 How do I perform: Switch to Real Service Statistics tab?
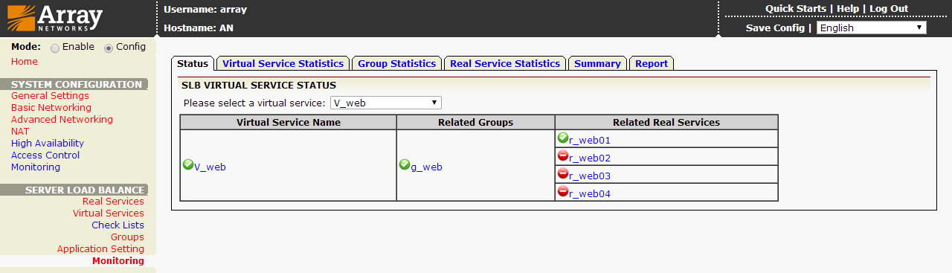point(505,64)
